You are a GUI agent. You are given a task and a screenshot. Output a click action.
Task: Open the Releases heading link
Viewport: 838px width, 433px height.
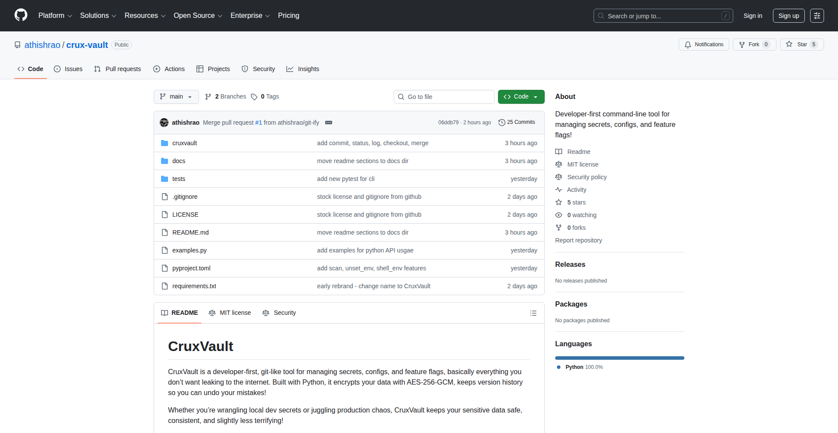click(x=570, y=264)
